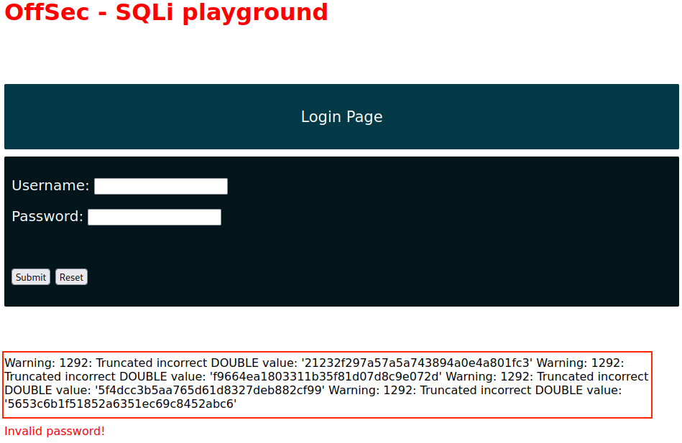Click the "Username:" label
The width and height of the screenshot is (682, 443).
[x=50, y=185]
